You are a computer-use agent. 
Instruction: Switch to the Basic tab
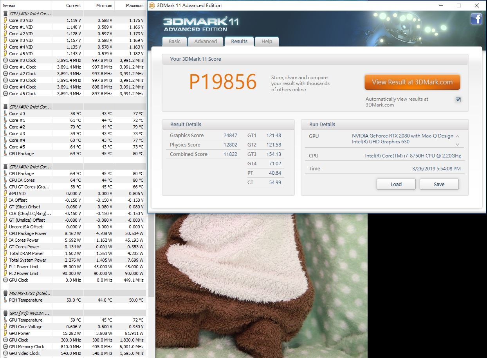click(175, 42)
